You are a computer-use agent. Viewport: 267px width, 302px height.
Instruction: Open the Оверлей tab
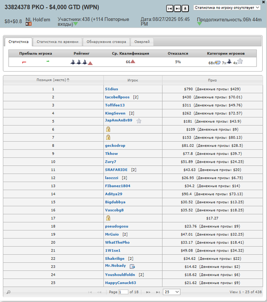pyautogui.click(x=142, y=42)
